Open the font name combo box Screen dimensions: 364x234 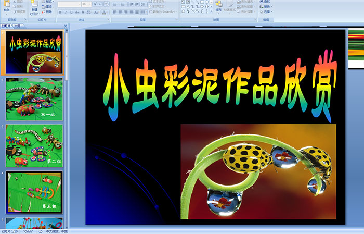[x=69, y=4]
